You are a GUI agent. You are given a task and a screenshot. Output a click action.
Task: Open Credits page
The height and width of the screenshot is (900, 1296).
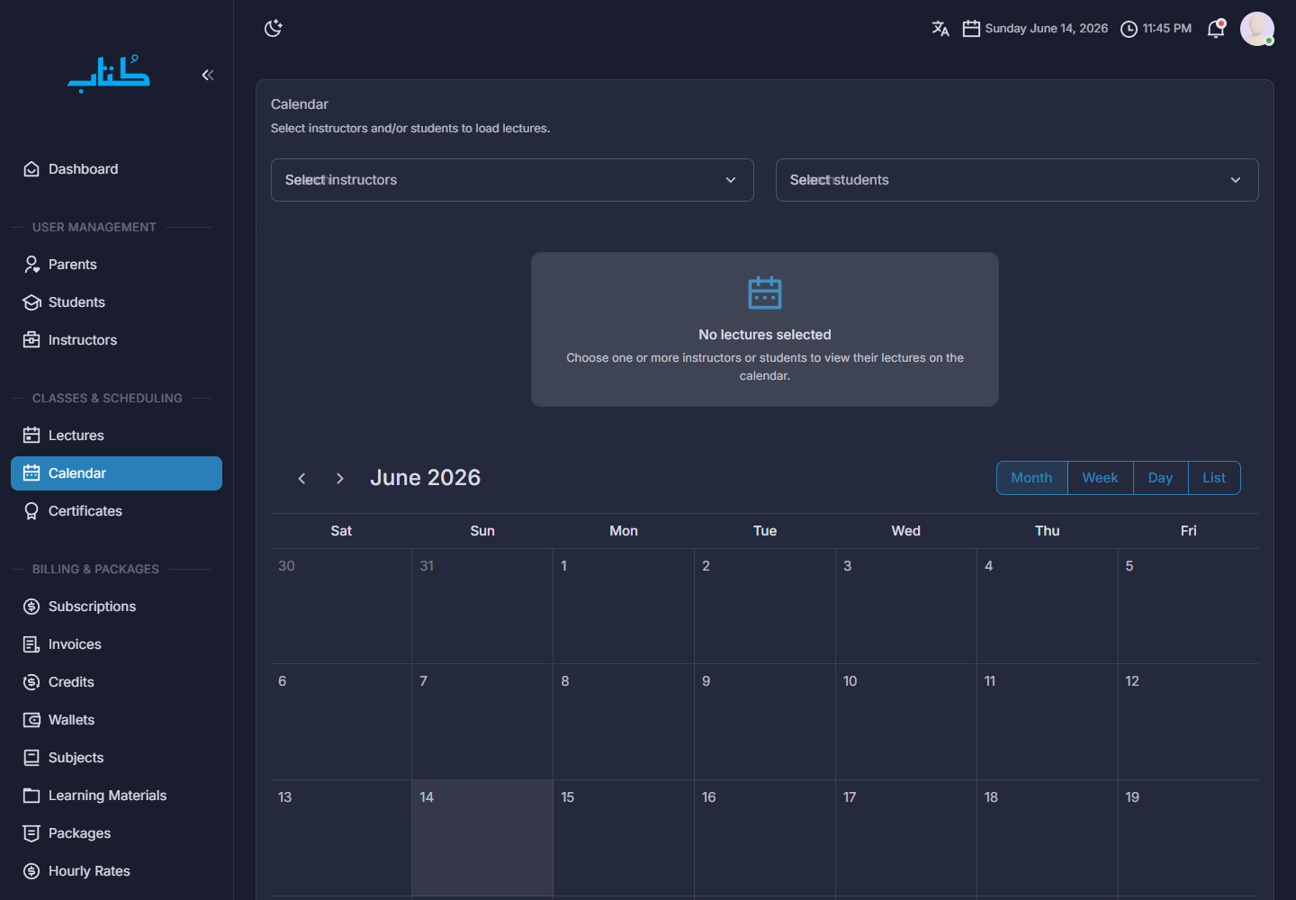(x=116, y=682)
